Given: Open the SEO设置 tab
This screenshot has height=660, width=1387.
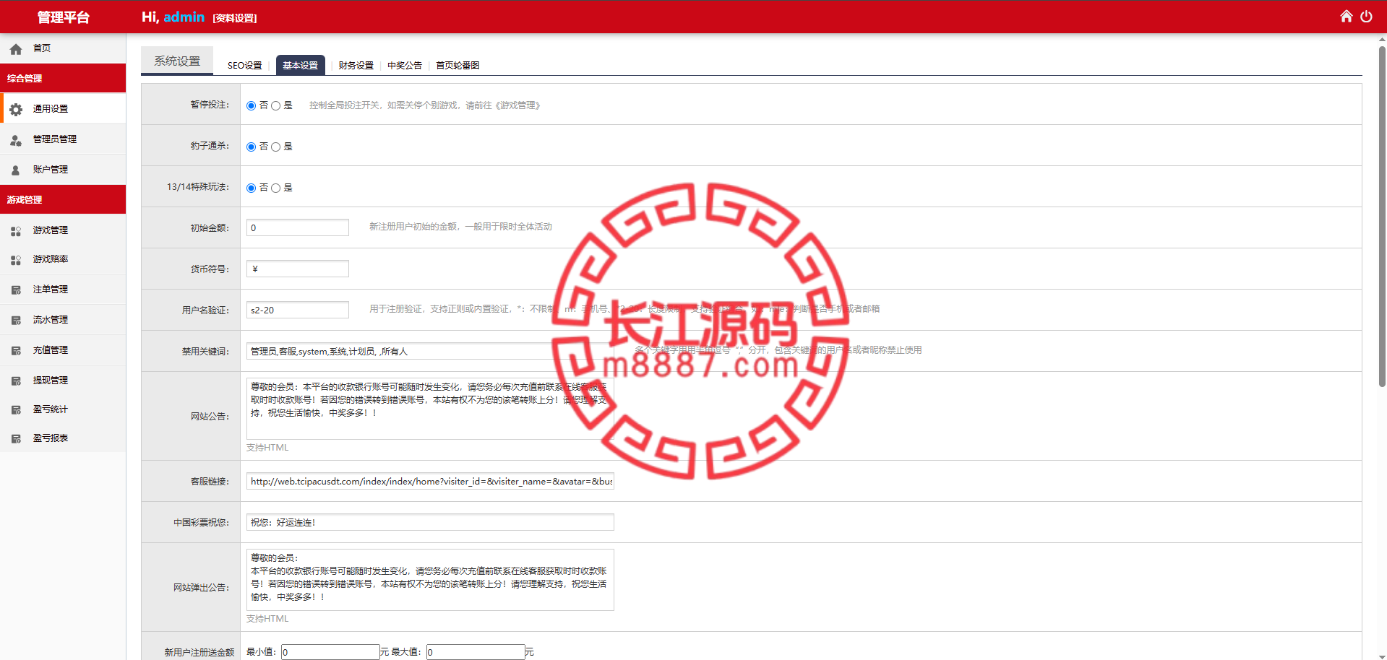Looking at the screenshot, I should pyautogui.click(x=245, y=65).
